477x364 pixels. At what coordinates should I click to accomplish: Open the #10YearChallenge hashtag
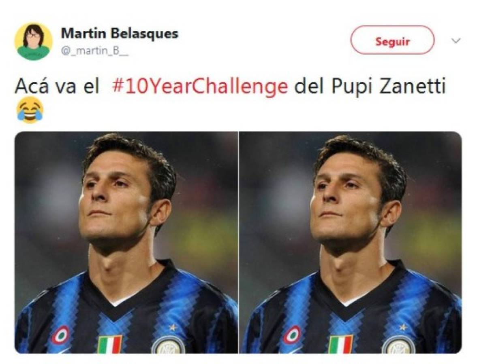point(200,87)
